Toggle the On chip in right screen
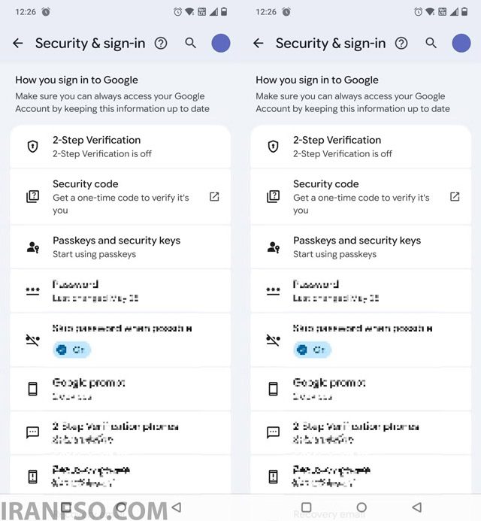 pyautogui.click(x=312, y=350)
